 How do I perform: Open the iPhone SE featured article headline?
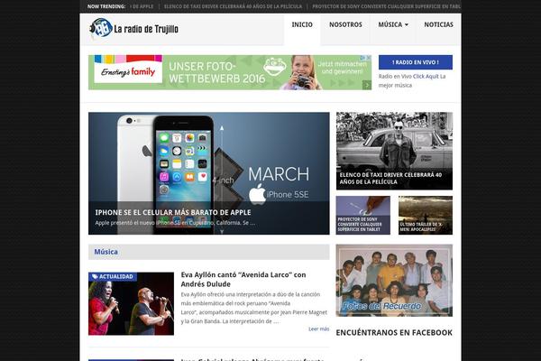173,212
